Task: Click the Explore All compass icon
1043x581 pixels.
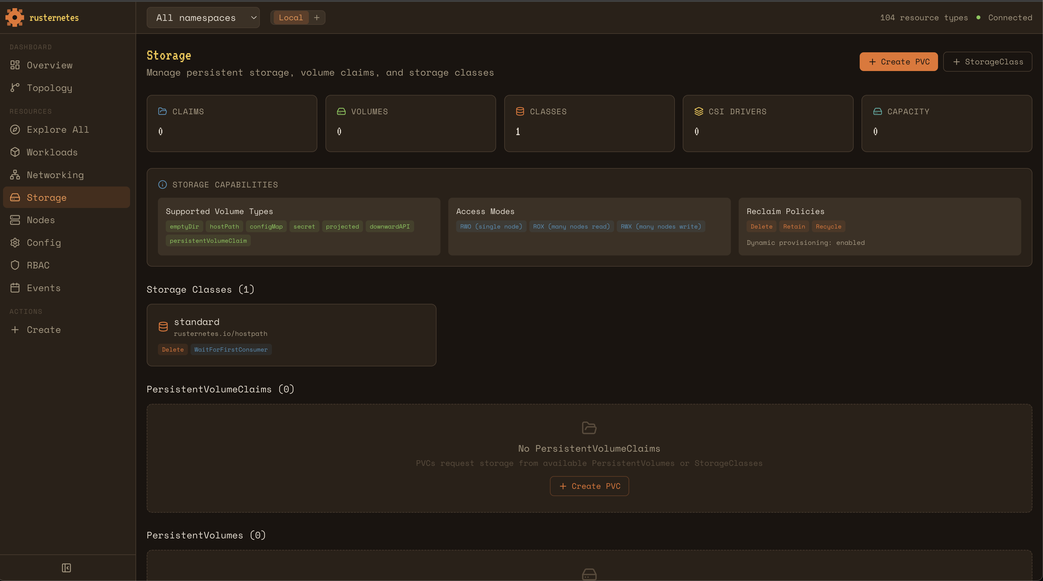Action: [x=15, y=129]
